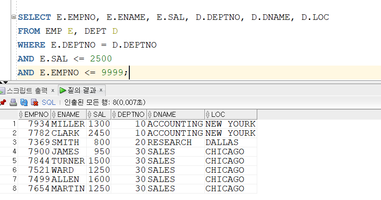Screen dimensions: 381x200
Task: Click the SELECT keyword in editor
Action: click(34, 17)
